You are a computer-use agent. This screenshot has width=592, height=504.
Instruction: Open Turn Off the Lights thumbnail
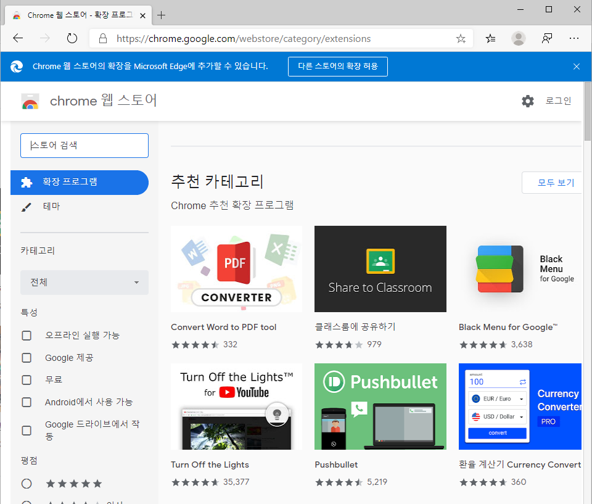[x=236, y=407]
